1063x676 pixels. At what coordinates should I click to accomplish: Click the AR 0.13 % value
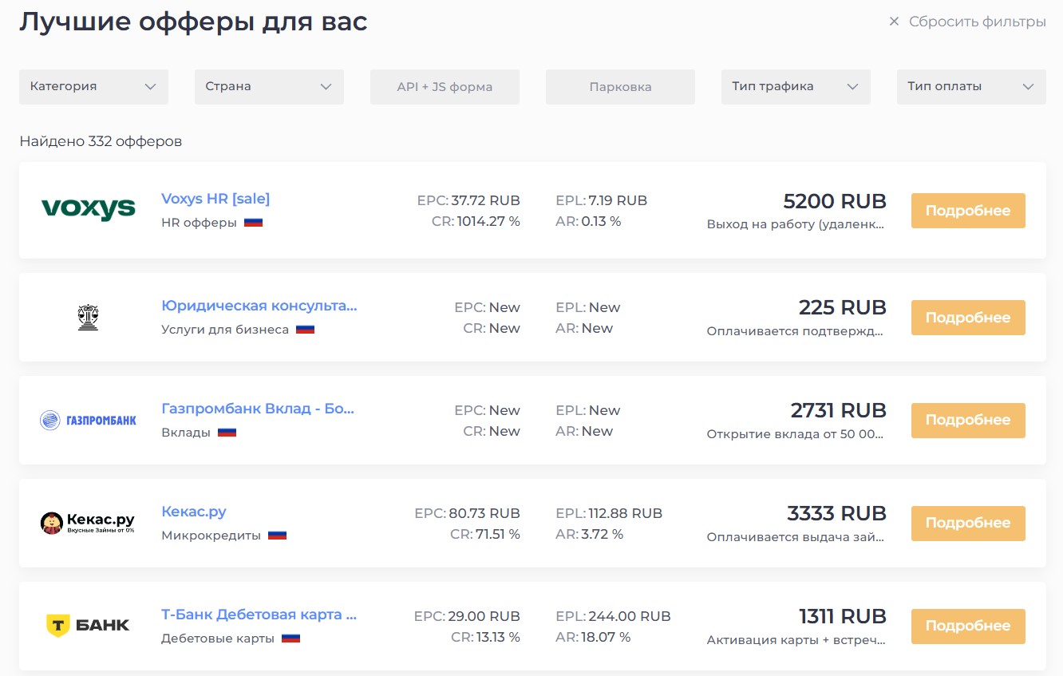601,221
